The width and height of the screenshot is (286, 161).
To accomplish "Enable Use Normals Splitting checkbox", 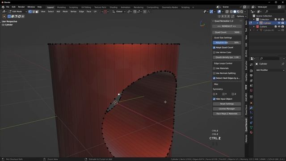I will pyautogui.click(x=214, y=73).
